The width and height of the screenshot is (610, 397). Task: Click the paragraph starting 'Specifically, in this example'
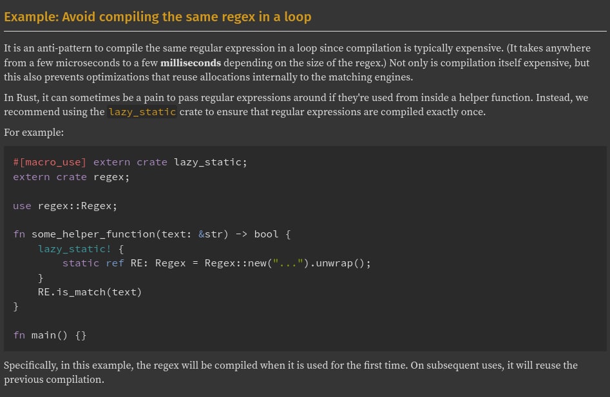click(290, 372)
